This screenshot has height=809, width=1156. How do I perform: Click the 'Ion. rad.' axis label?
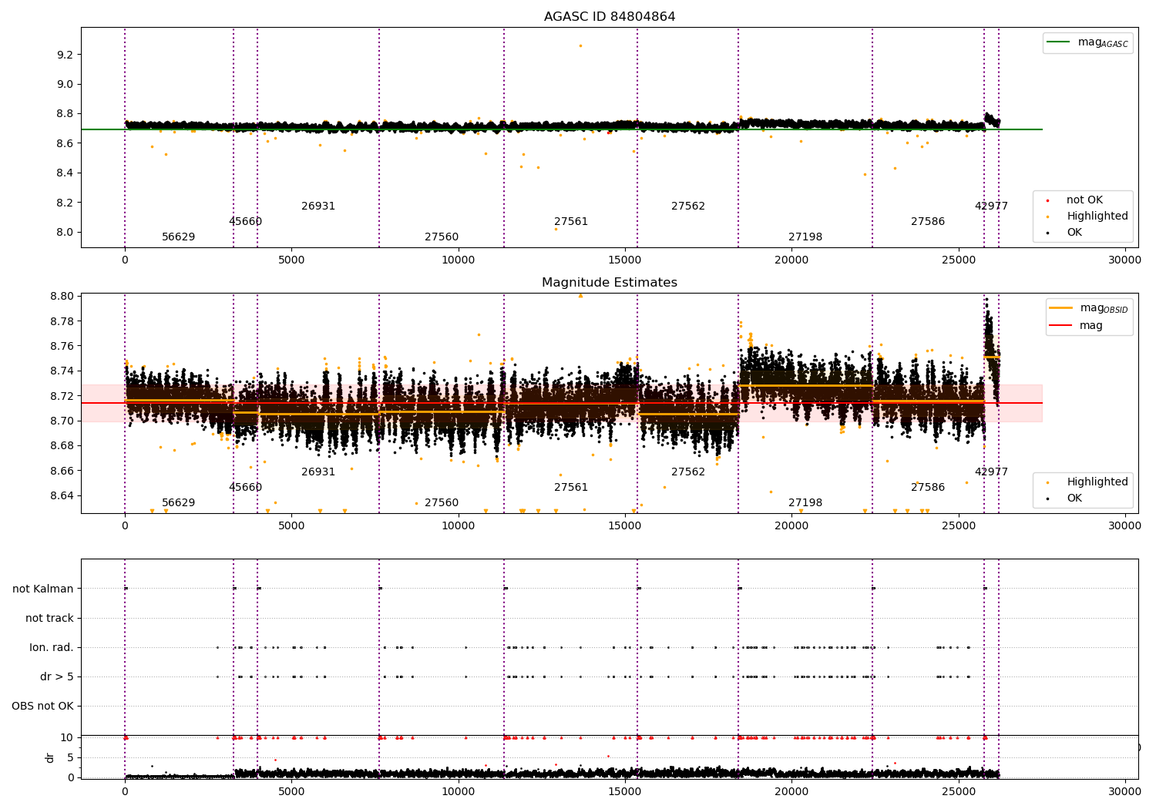(52, 648)
